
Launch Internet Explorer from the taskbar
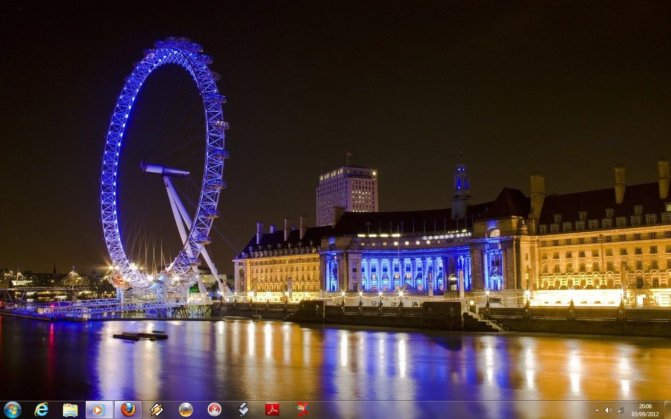pyautogui.click(x=41, y=410)
